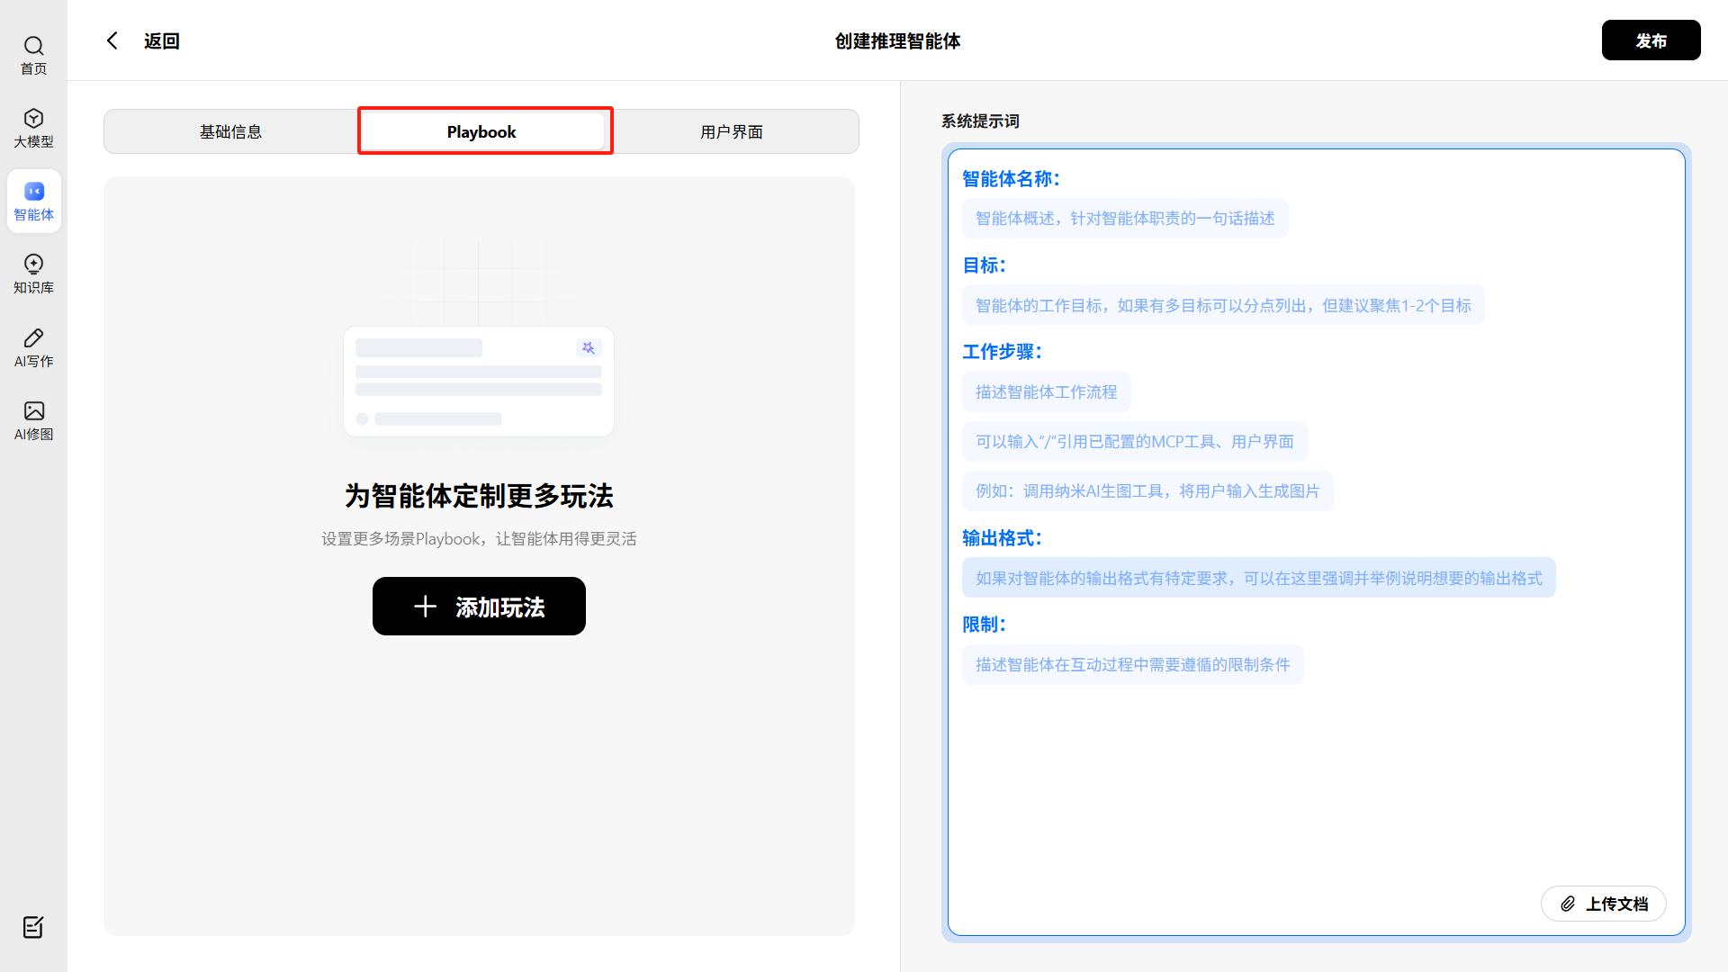This screenshot has height=972, width=1728.
Task: Click the 描述智能体工作流程 placeholder field
Action: (1046, 392)
